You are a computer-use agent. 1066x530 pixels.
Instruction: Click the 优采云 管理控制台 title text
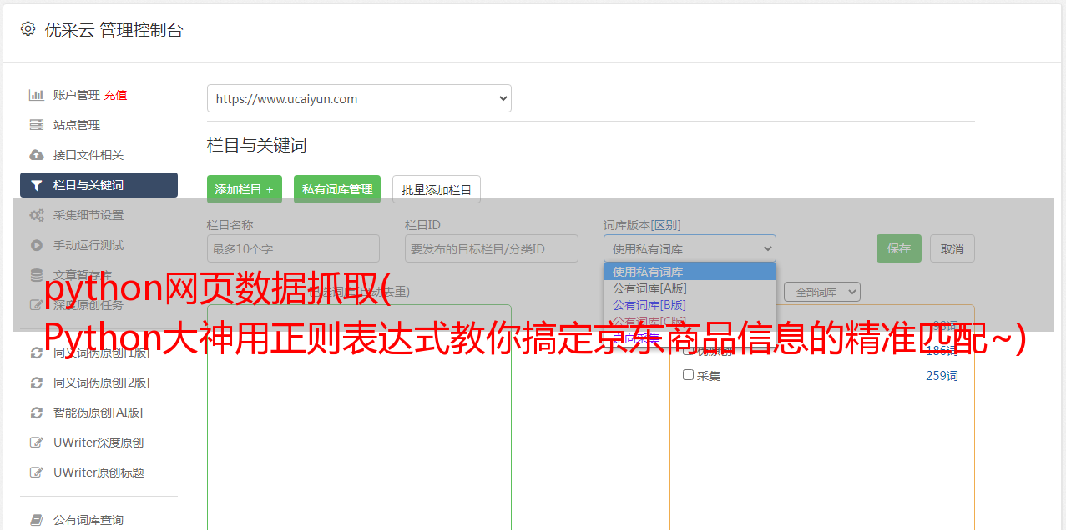tap(114, 30)
